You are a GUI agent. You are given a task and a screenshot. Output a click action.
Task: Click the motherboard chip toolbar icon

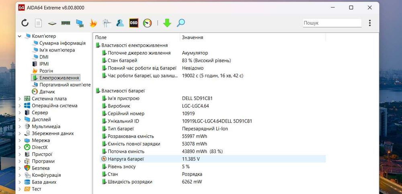pos(52,23)
